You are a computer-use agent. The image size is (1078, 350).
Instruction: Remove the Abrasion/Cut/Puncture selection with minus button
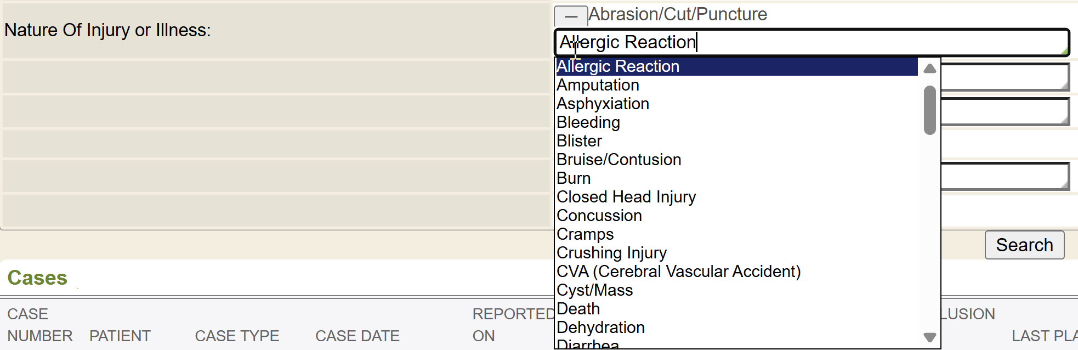click(x=570, y=16)
